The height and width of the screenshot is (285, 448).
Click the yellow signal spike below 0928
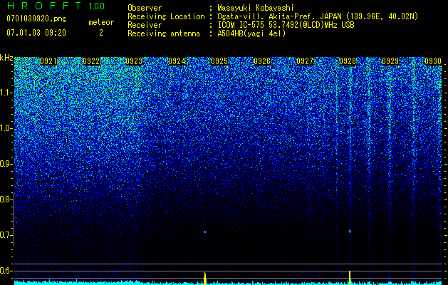click(350, 278)
